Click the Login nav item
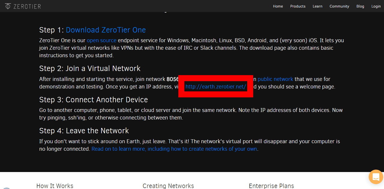The image size is (384, 189). click(x=376, y=6)
